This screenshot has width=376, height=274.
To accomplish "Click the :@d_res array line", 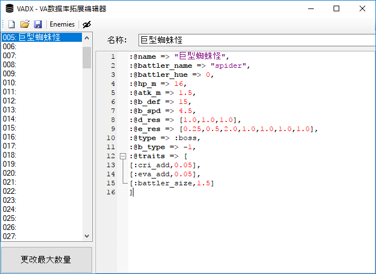I will tap(185, 120).
